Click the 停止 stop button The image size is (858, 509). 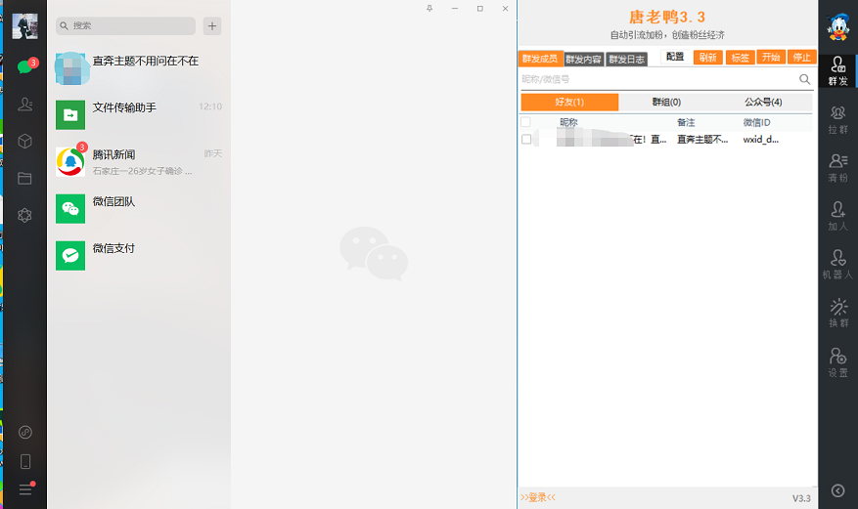click(802, 57)
